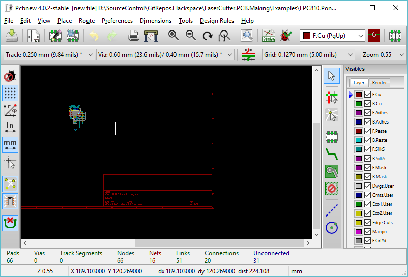Click the horizontal scrollbar right arrow

308,243
